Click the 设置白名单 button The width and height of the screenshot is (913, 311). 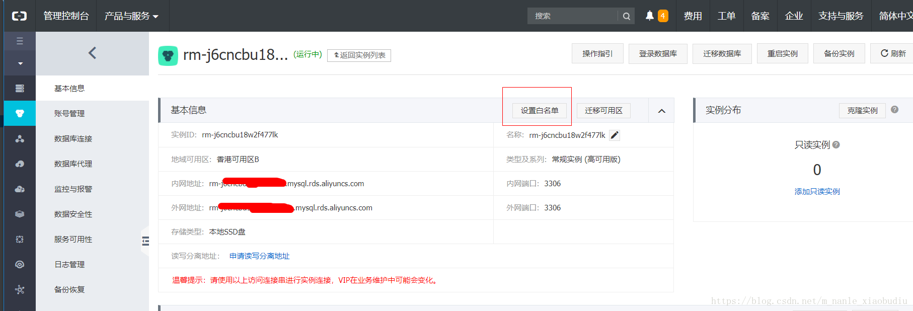pyautogui.click(x=540, y=111)
